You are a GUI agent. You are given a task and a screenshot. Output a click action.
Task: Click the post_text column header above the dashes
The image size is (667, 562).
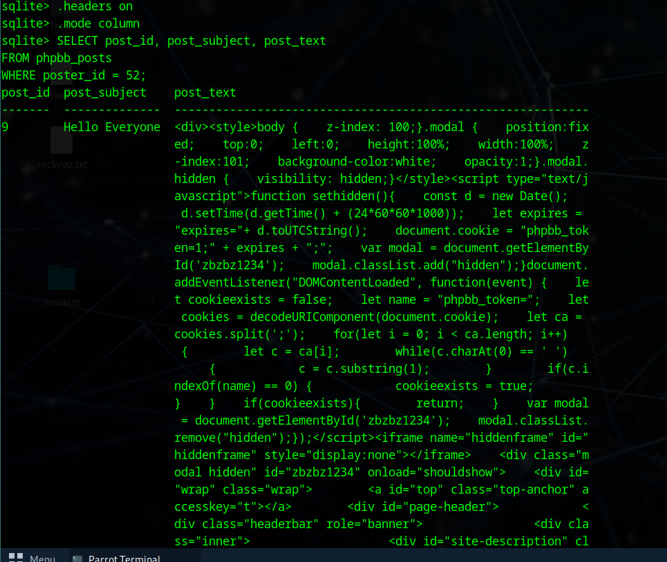pos(205,93)
